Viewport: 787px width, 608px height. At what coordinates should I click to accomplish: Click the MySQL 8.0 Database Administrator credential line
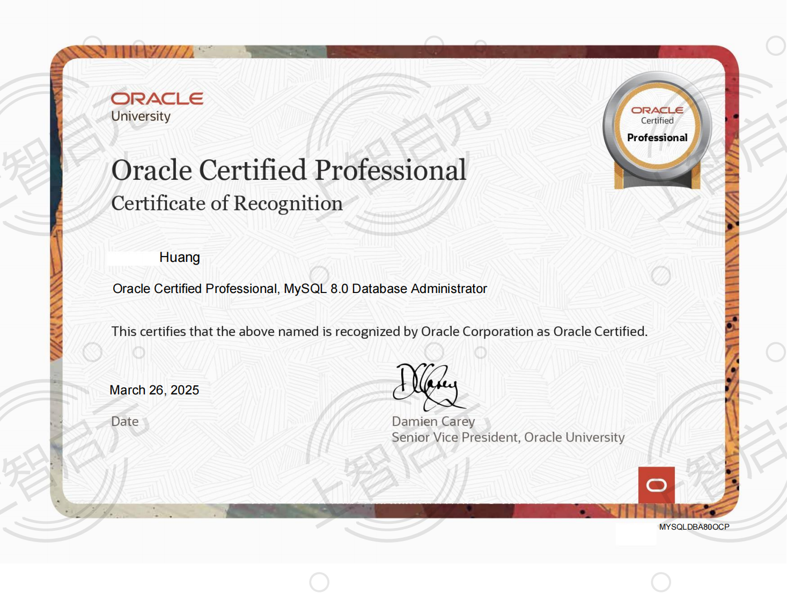pos(299,289)
